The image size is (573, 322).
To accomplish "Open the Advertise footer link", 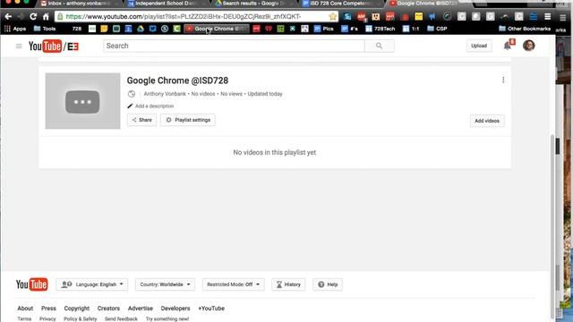I will coord(141,309).
